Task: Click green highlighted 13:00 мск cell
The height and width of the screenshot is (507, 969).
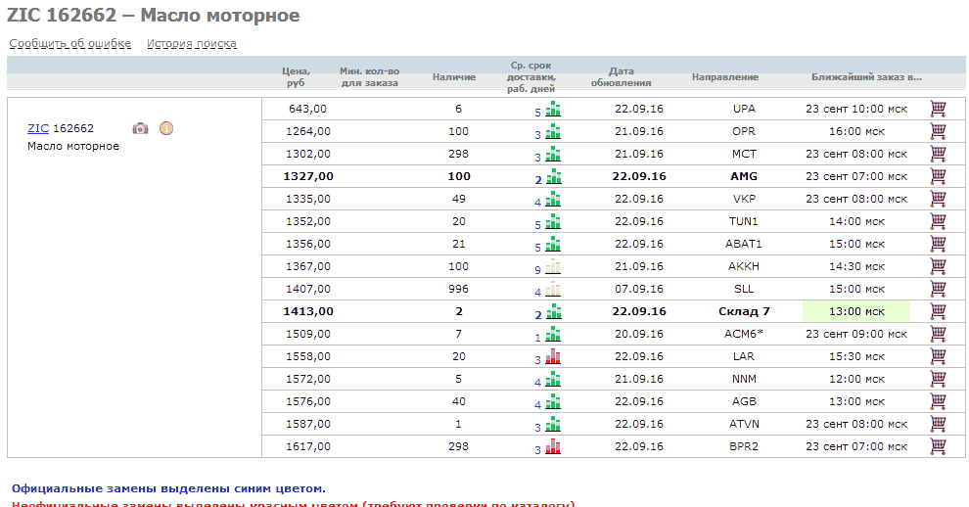Action: (x=856, y=311)
